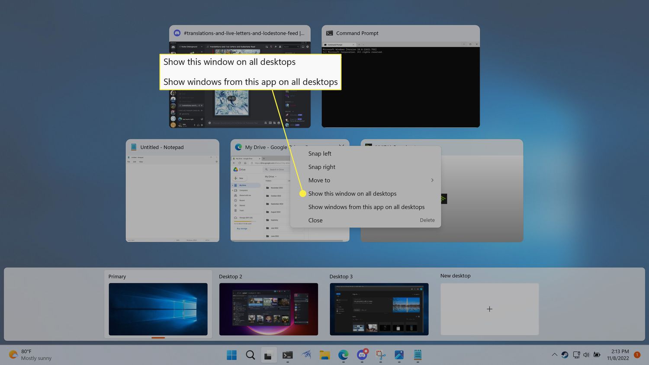Choose Snap right from the context menu
649x365 pixels.
pos(322,167)
